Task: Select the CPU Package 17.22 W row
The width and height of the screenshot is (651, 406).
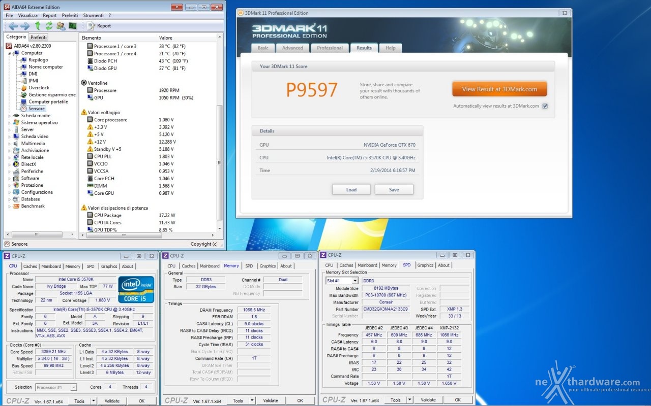Action: click(x=149, y=215)
